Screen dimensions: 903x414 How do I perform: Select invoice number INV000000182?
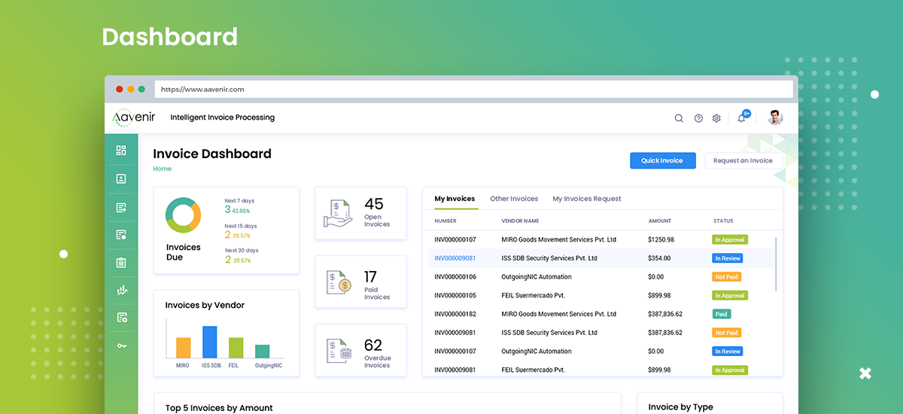tap(455, 314)
